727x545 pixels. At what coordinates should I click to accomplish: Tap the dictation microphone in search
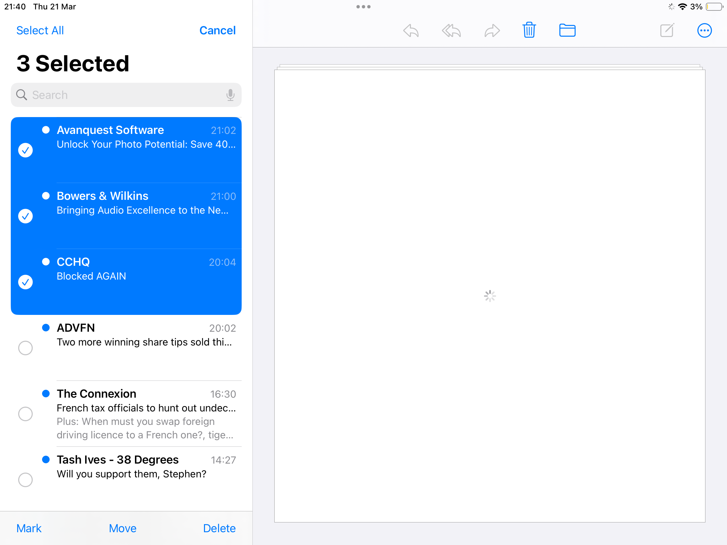[231, 95]
